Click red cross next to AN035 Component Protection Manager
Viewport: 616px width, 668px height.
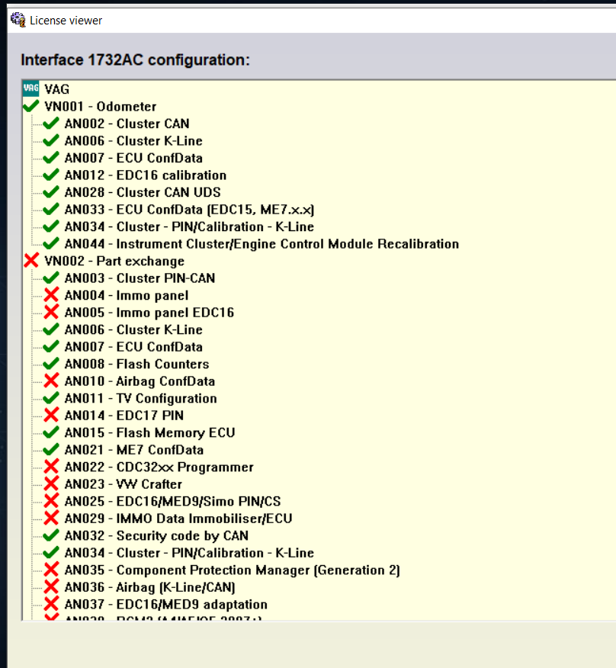pyautogui.click(x=51, y=570)
